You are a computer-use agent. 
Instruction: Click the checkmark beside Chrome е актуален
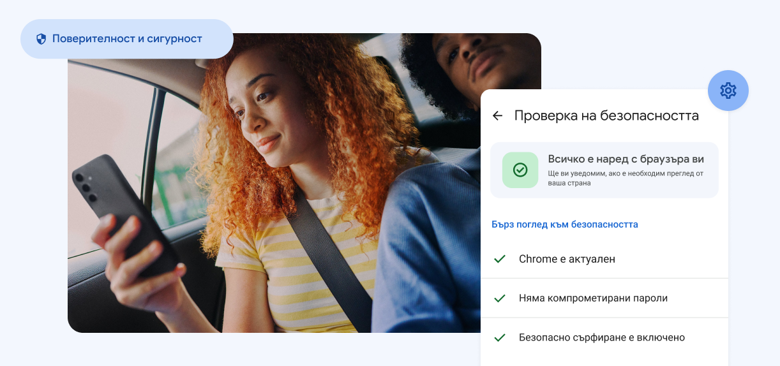coord(500,259)
